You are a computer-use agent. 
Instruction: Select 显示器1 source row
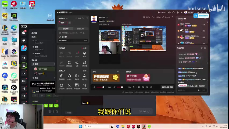pos(73,37)
